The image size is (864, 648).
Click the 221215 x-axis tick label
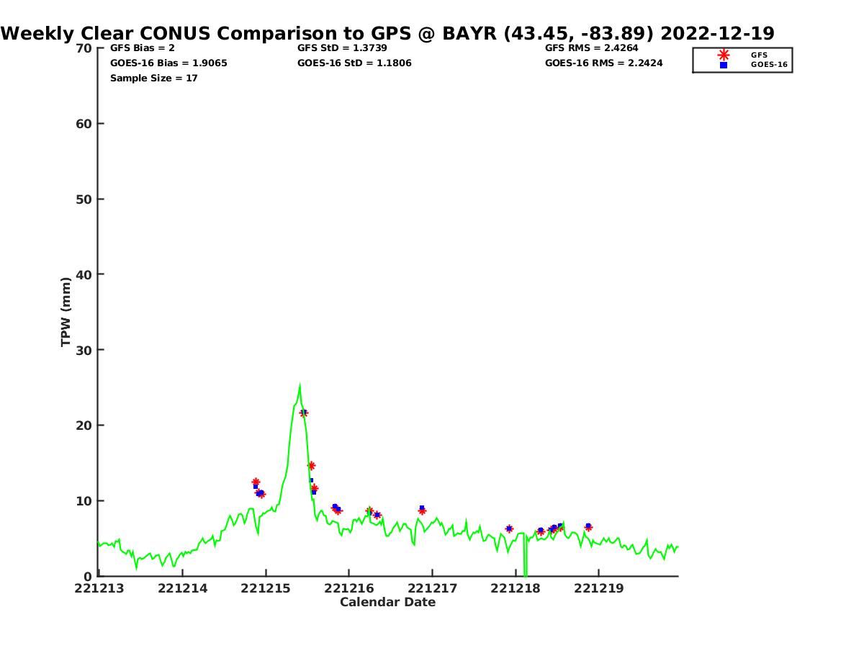point(265,588)
